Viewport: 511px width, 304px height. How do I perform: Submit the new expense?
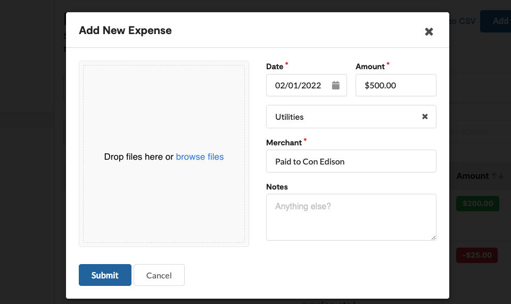(x=105, y=275)
